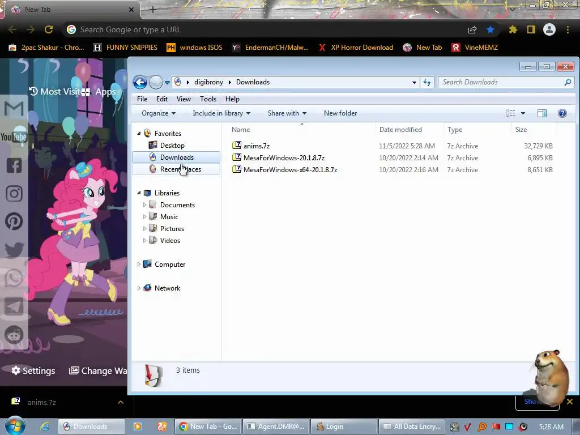The width and height of the screenshot is (580, 435).
Task: Open the Facebook sidebar shortcut
Action: [14, 165]
